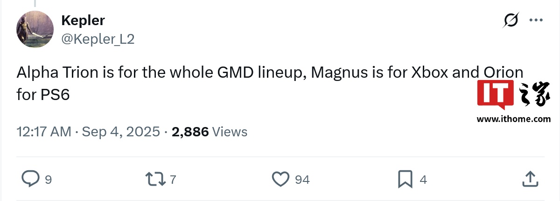The width and height of the screenshot is (560, 201).
Task: Open the three-dot more options menu
Action: tap(535, 20)
